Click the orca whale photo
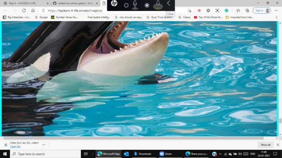 point(139,79)
